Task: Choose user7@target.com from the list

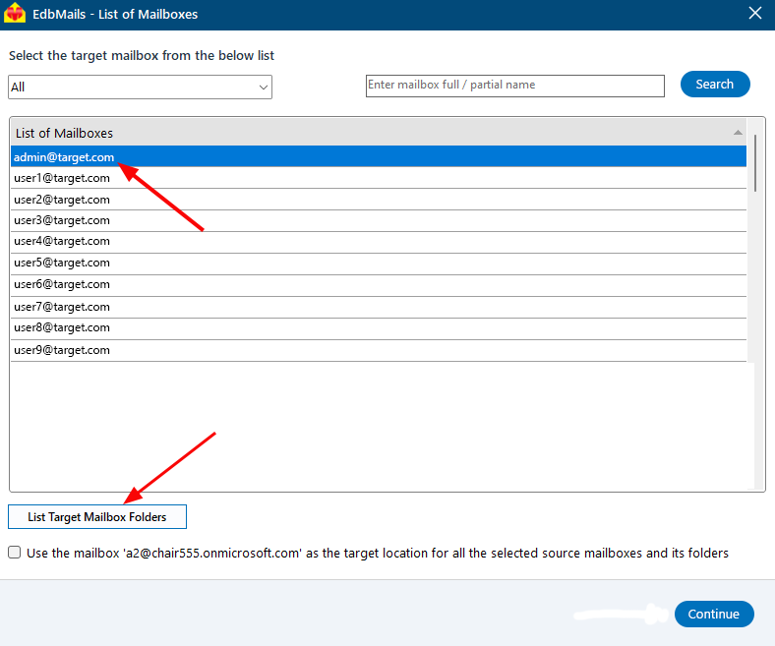Action: click(x=62, y=307)
